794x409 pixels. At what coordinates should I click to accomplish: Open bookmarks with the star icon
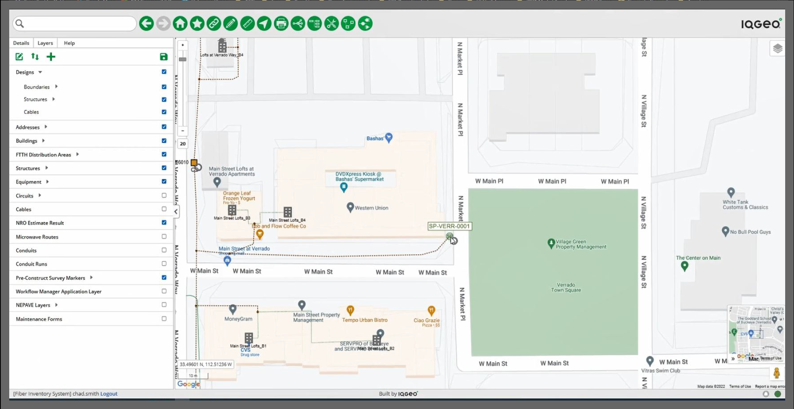(x=197, y=24)
